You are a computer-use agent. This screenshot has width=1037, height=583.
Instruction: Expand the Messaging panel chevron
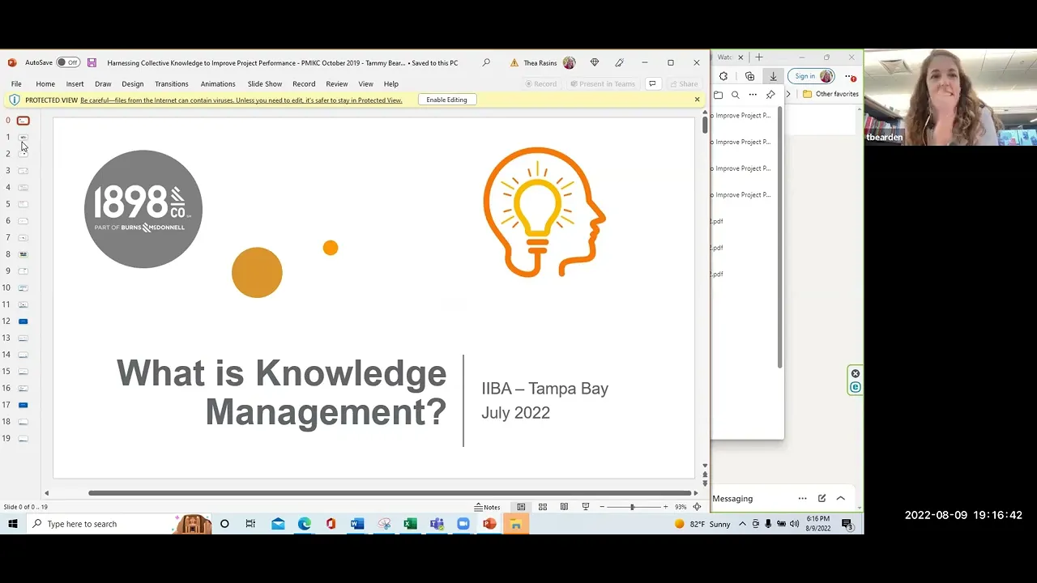point(840,498)
